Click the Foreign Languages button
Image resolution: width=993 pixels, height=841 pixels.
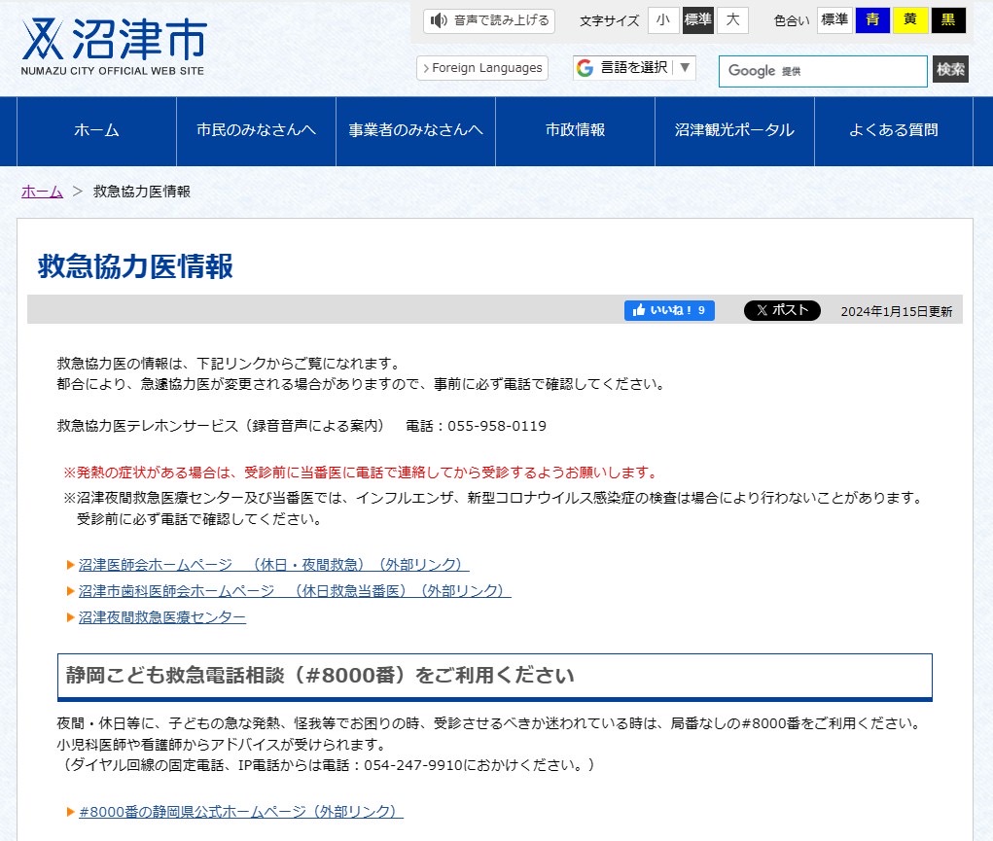pyautogui.click(x=482, y=68)
